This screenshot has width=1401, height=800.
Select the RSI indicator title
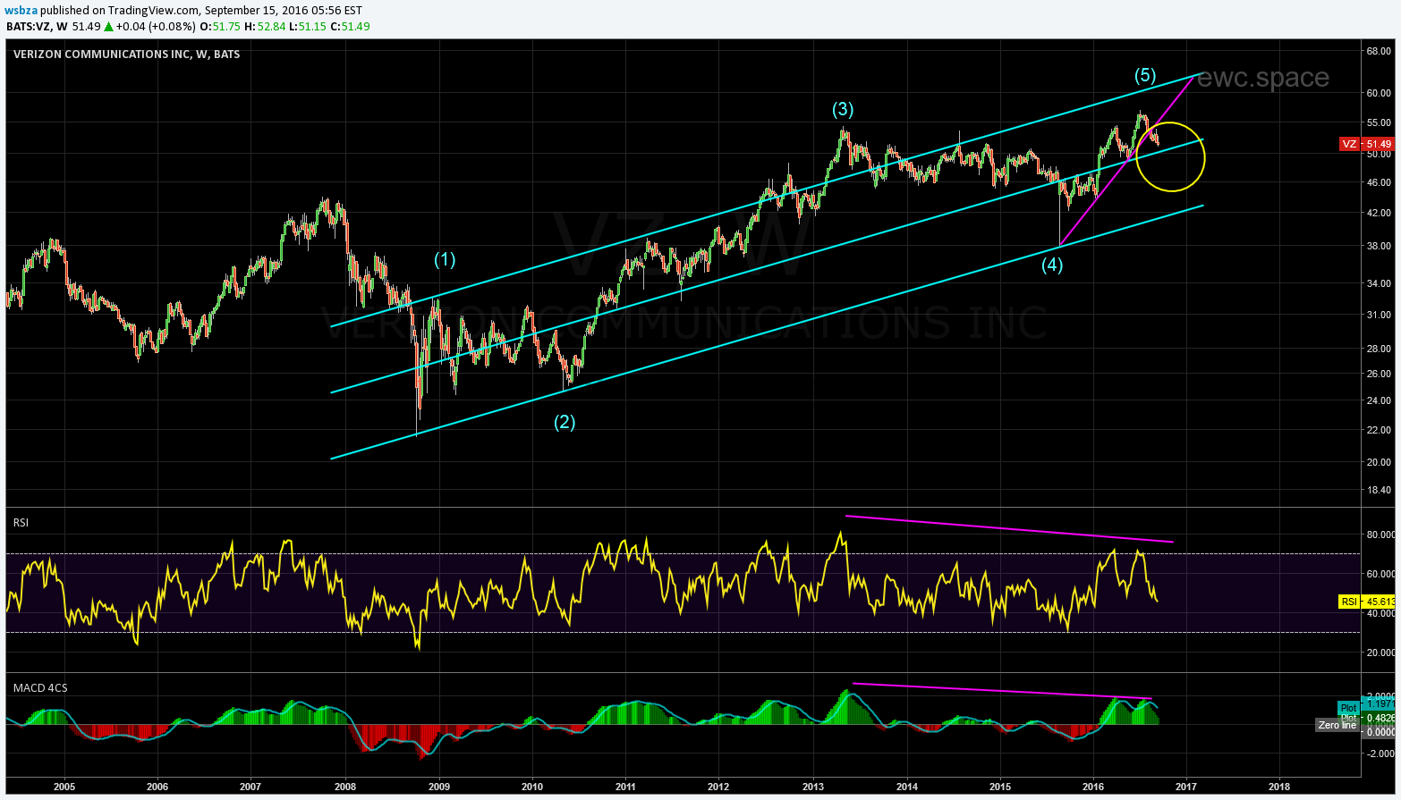21,522
